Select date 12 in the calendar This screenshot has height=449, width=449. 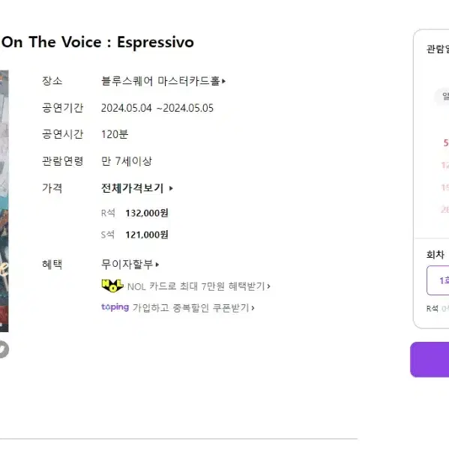click(445, 165)
